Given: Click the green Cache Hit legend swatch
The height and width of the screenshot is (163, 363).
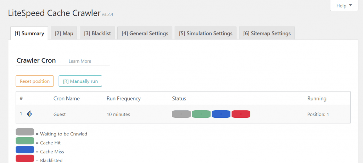Looking at the screenshot, I should pyautogui.click(x=25, y=141).
